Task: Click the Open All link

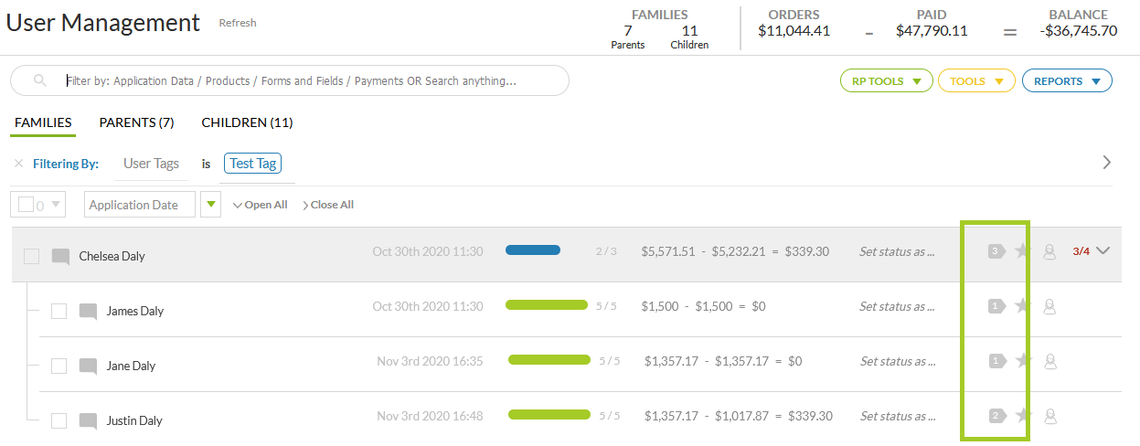Action: (261, 205)
